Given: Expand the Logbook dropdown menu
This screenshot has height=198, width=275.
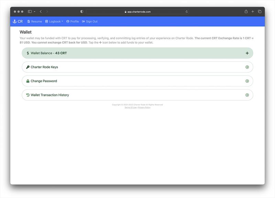Looking at the screenshot, I should [54, 21].
